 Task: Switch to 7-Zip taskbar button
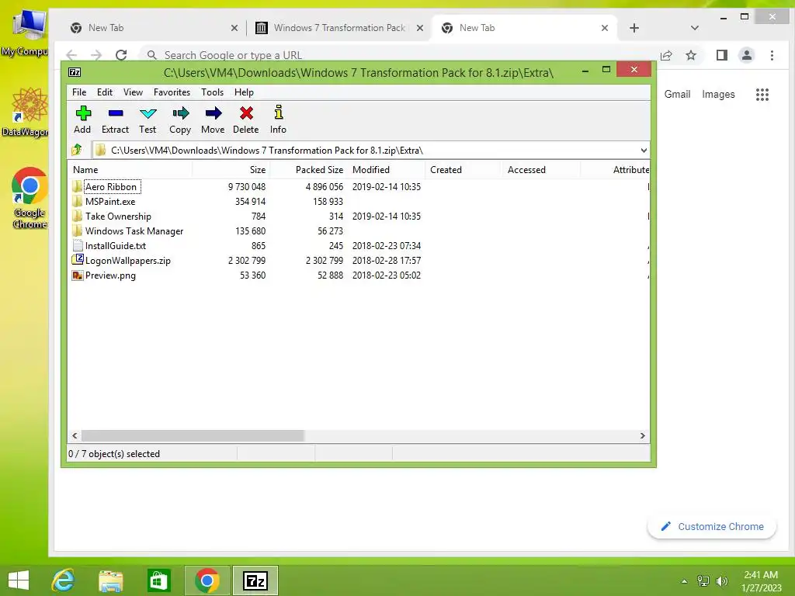(255, 580)
